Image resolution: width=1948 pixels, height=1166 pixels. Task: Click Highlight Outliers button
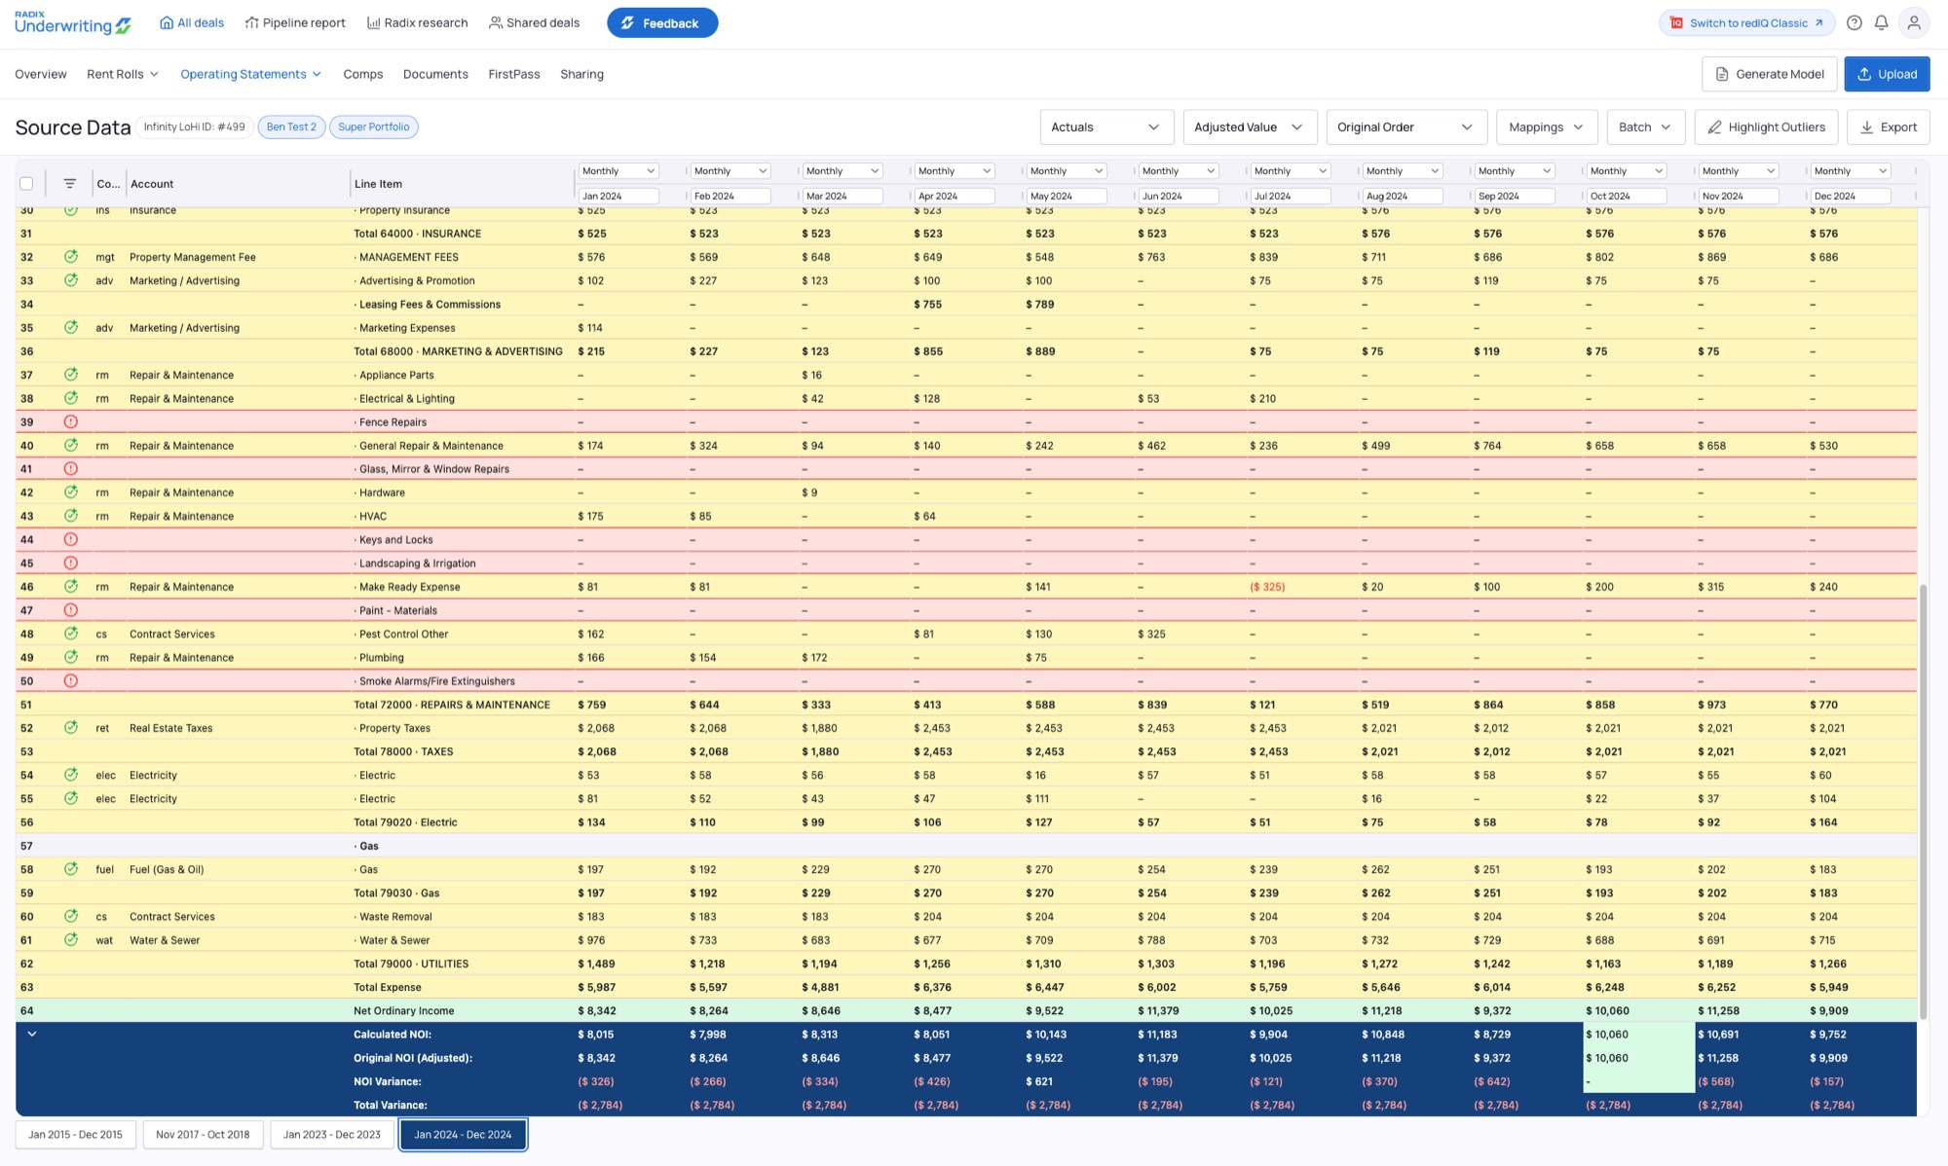[x=1766, y=127]
